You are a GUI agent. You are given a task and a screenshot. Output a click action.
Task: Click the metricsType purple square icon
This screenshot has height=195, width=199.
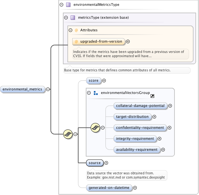(73, 17)
